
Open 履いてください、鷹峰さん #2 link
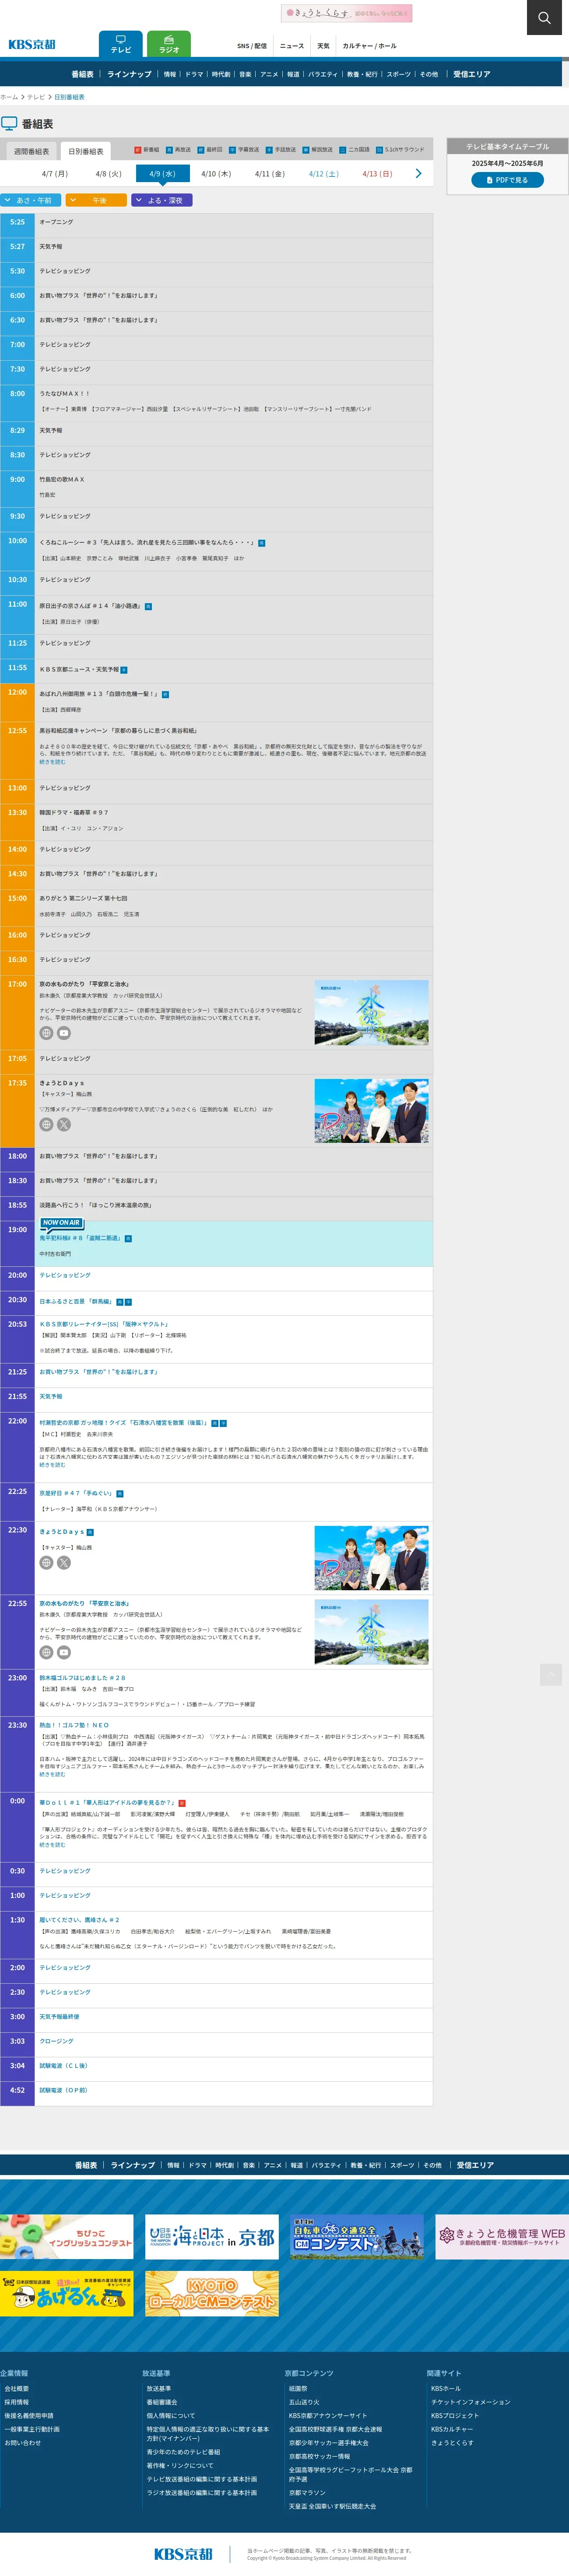(79, 1920)
